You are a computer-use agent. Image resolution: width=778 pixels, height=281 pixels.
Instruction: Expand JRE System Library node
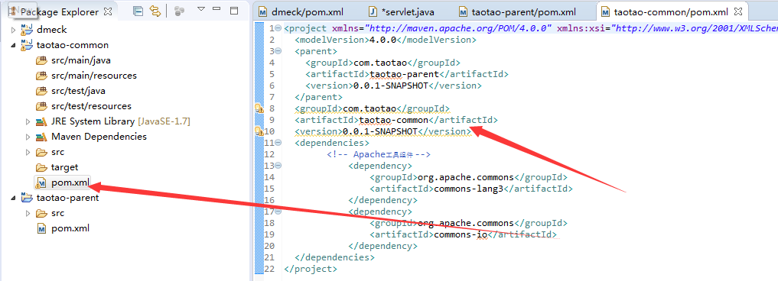(x=28, y=122)
